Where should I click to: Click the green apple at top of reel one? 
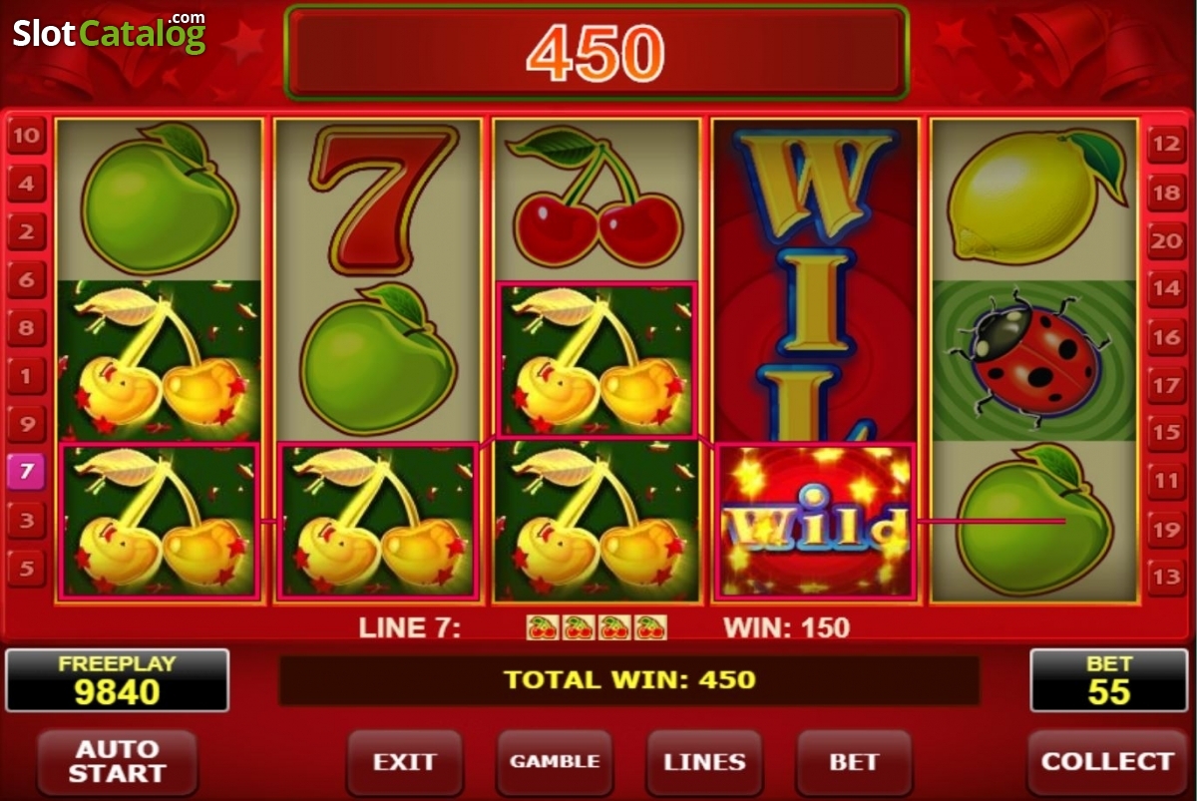(x=158, y=199)
